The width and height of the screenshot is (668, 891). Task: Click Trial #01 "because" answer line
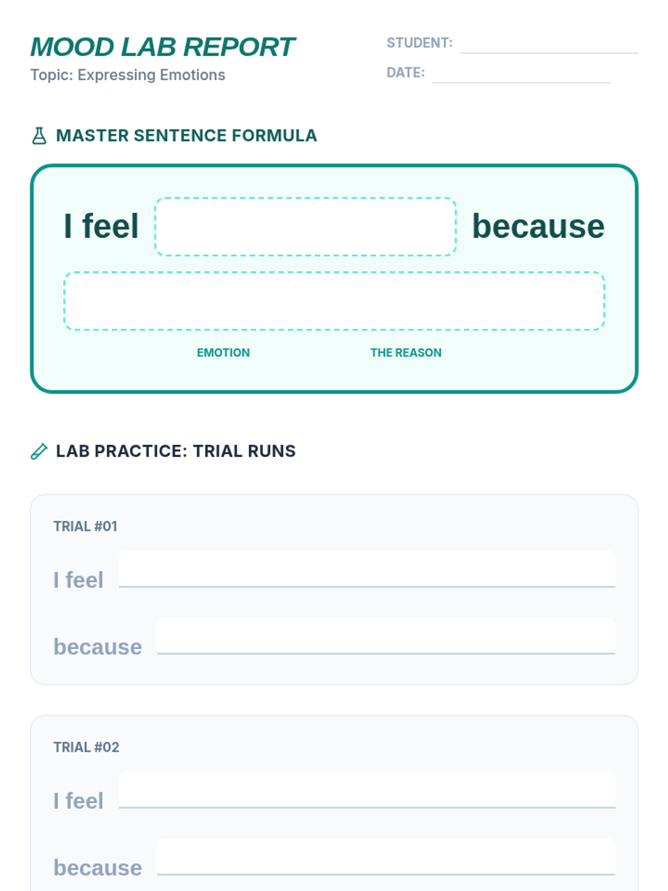pos(386,637)
